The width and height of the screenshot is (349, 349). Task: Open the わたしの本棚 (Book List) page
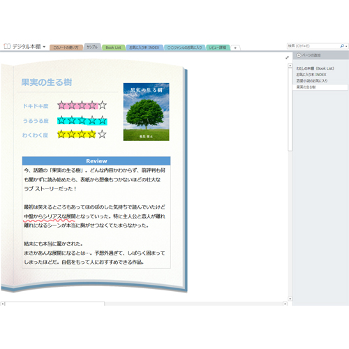(315, 68)
